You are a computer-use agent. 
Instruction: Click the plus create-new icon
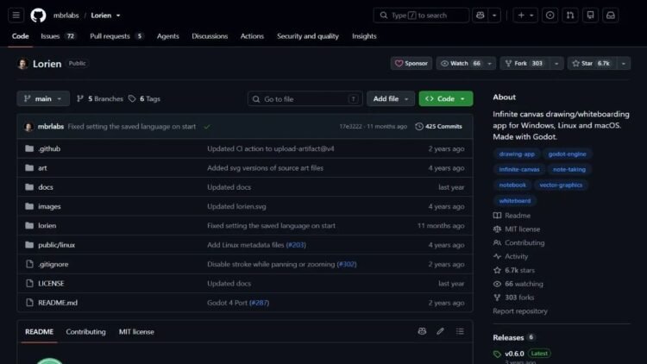tap(521, 16)
